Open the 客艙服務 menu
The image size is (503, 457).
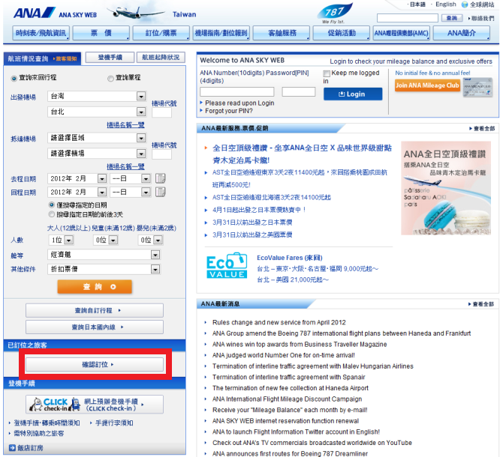(282, 33)
